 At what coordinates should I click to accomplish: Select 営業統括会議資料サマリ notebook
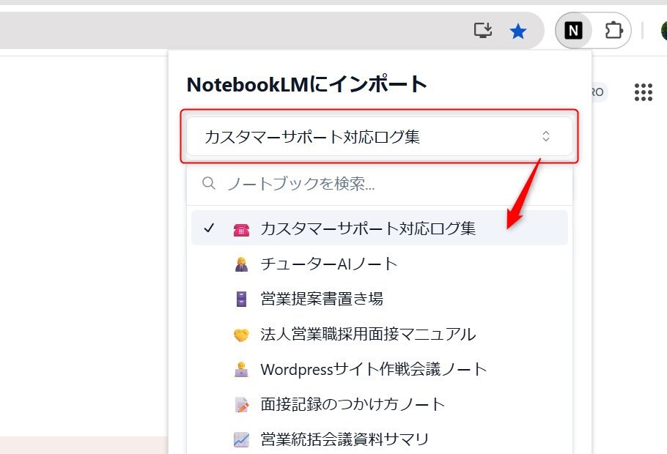(x=380, y=439)
